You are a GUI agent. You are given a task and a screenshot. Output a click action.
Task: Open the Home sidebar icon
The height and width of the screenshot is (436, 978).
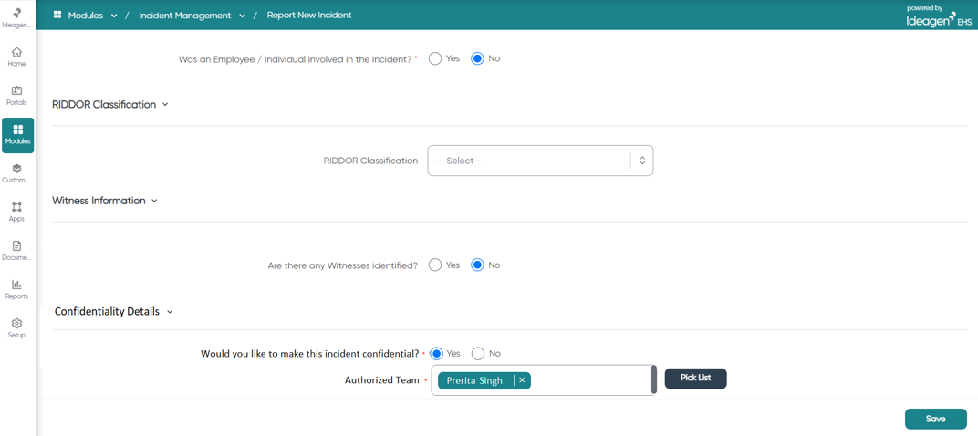click(x=17, y=57)
